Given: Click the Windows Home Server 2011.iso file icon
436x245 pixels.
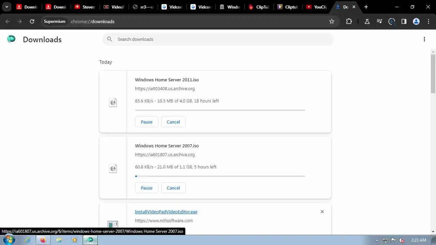Looking at the screenshot, I should point(113,102).
